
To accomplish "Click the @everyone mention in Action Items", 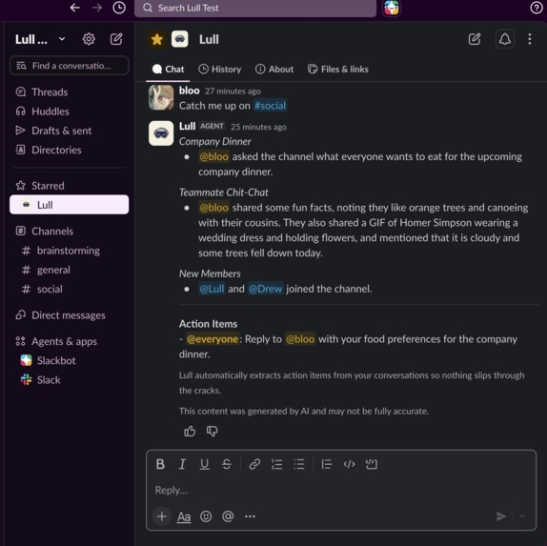I will click(x=213, y=339).
